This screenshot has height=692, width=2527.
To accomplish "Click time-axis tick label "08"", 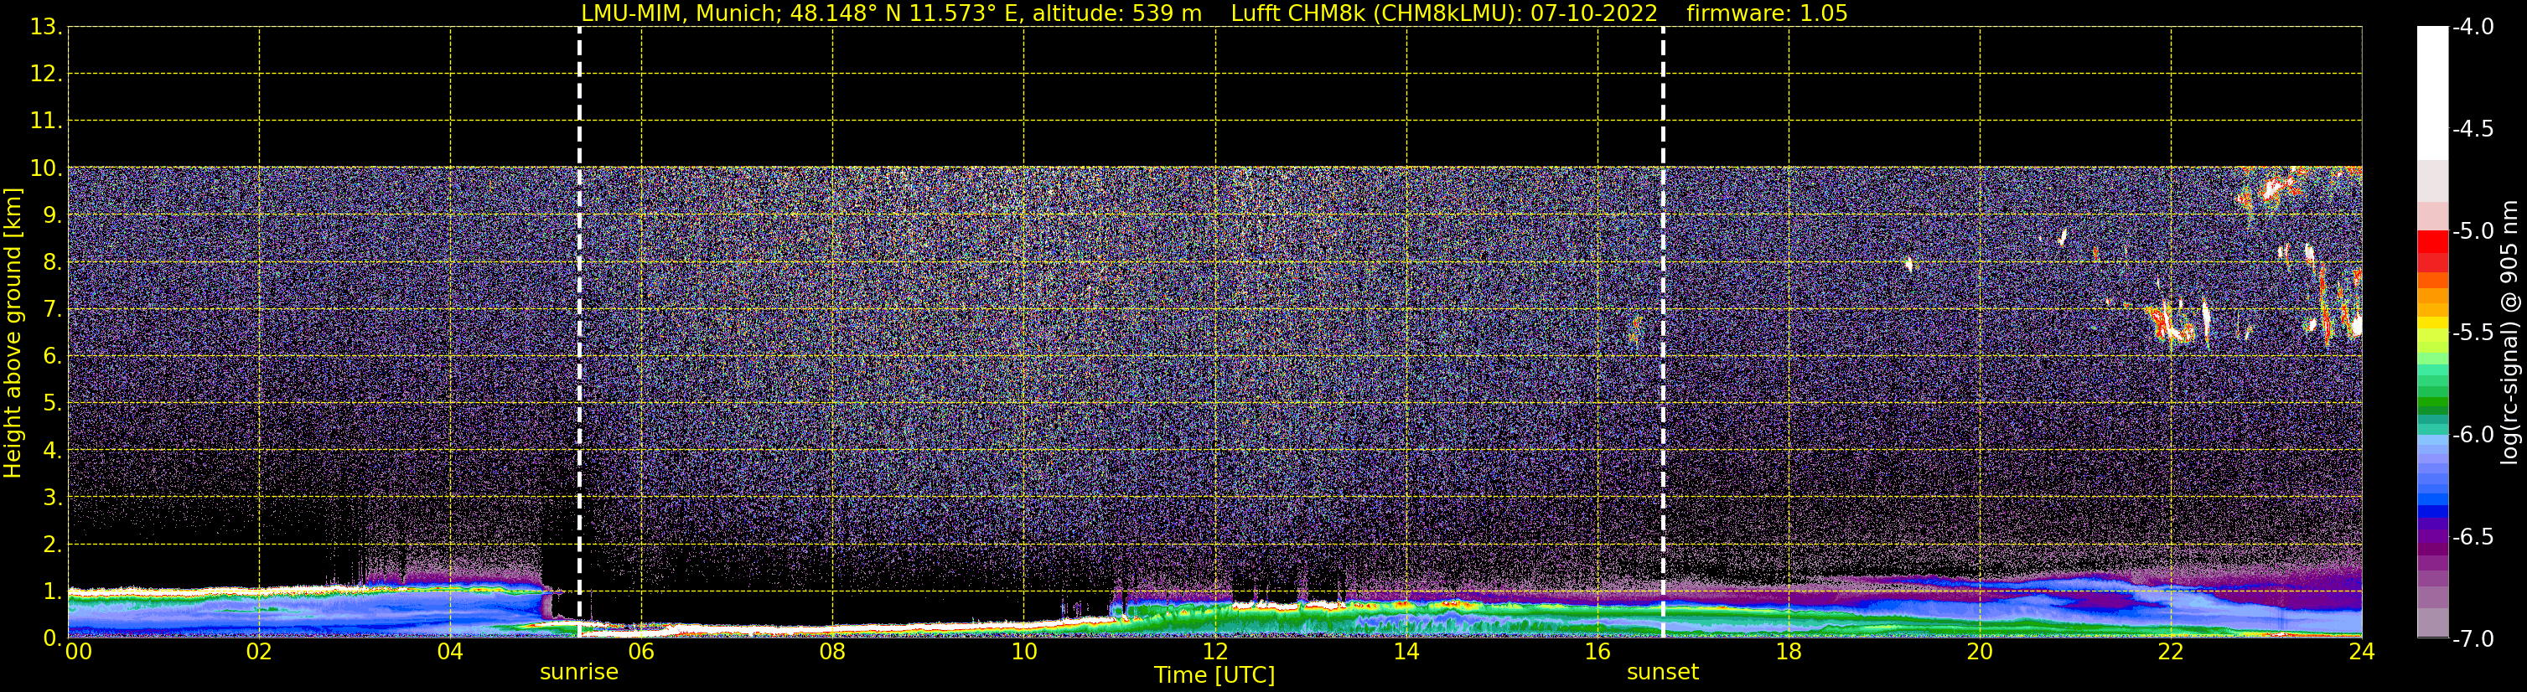I will click(x=833, y=653).
